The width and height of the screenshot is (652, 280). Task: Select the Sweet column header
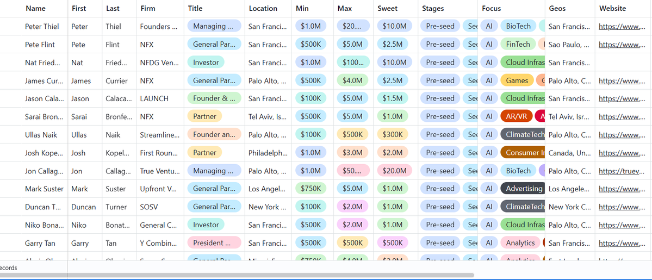coord(388,8)
